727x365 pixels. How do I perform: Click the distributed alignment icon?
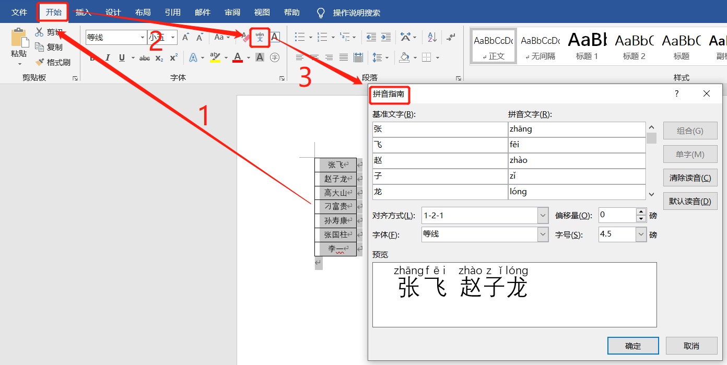click(x=358, y=57)
